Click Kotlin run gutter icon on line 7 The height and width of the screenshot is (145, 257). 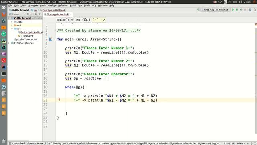[x=51, y=39]
